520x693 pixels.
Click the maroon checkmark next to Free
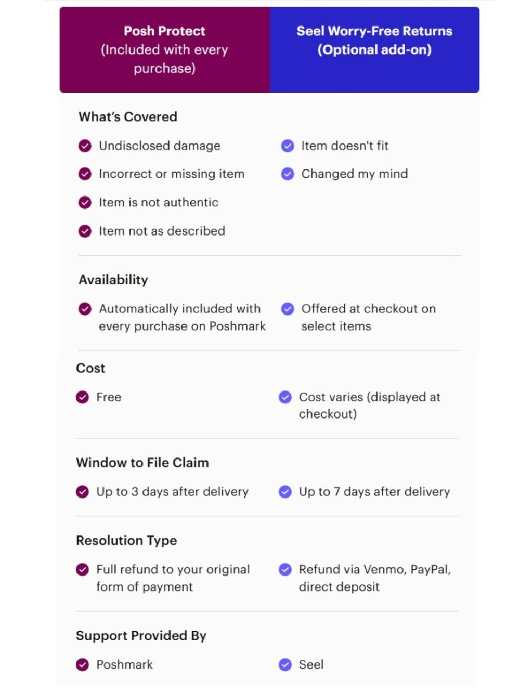click(82, 398)
